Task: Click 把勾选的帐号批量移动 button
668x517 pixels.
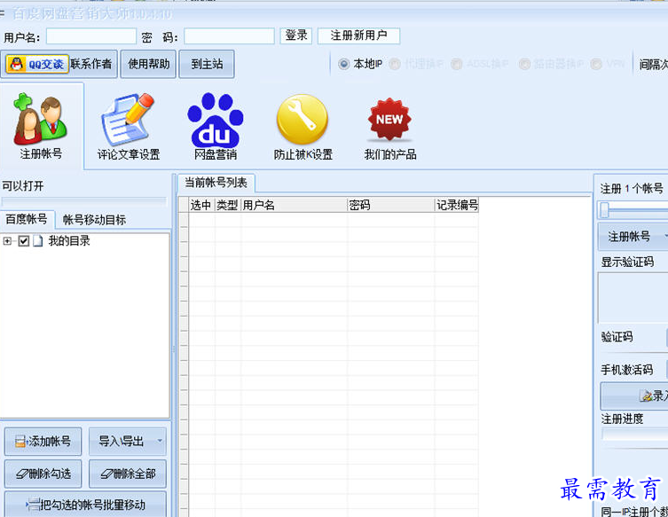Action: [85, 505]
